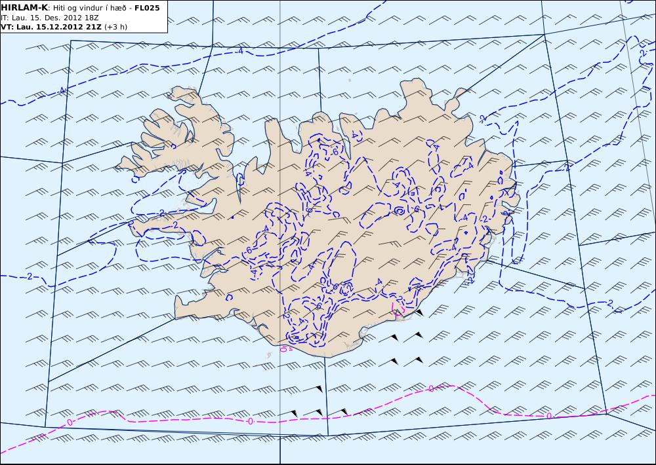This screenshot has width=656, height=465.
Task: Click the "VT: Lau. 15.12.2012 21Z (+3 h)" line
Action: [x=64, y=27]
